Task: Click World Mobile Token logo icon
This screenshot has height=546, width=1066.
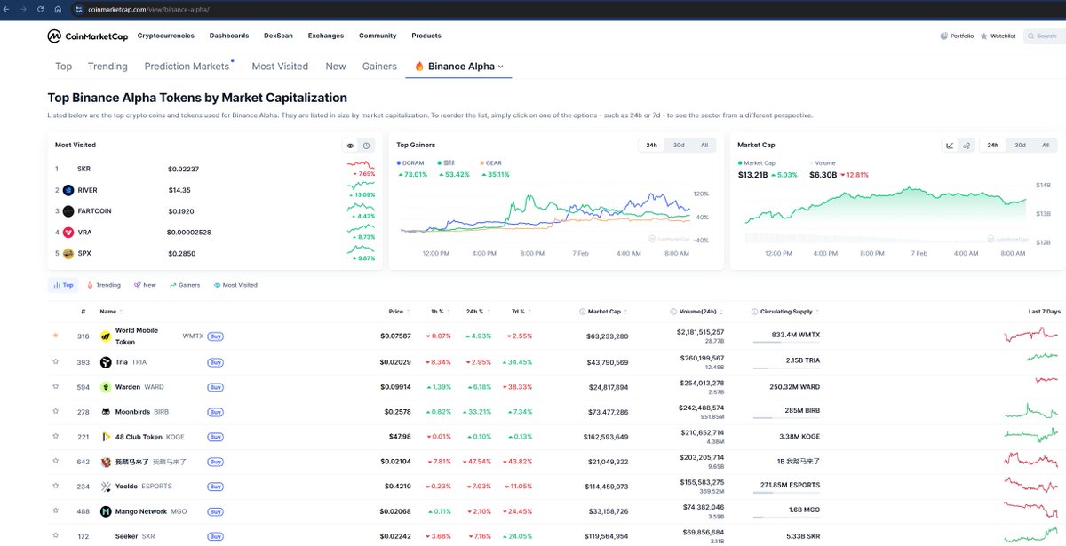Action: pyautogui.click(x=106, y=336)
